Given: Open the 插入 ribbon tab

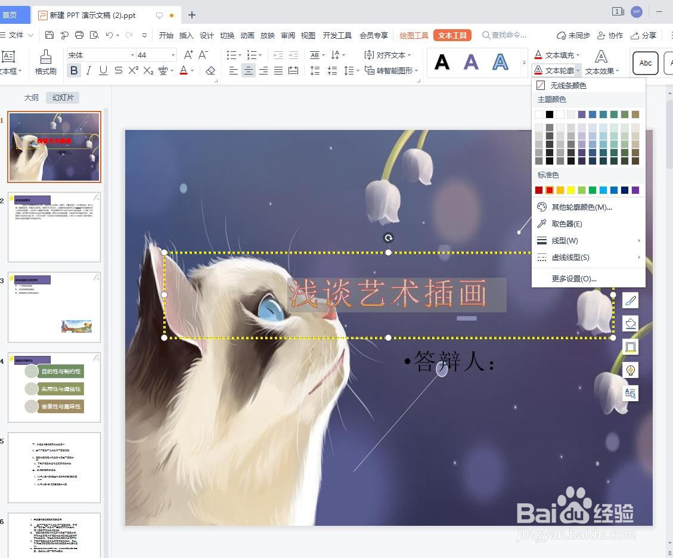Looking at the screenshot, I should coord(186,35).
